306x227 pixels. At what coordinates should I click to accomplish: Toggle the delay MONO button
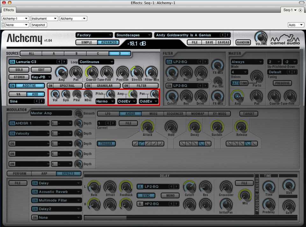[x=170, y=195]
